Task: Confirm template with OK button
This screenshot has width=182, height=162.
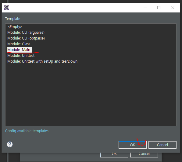Action: tap(133, 145)
